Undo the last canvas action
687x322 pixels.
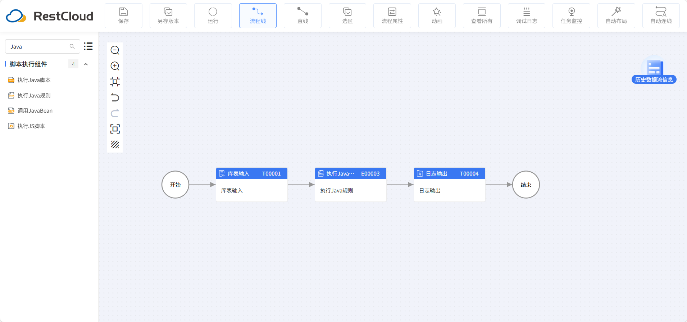click(115, 97)
